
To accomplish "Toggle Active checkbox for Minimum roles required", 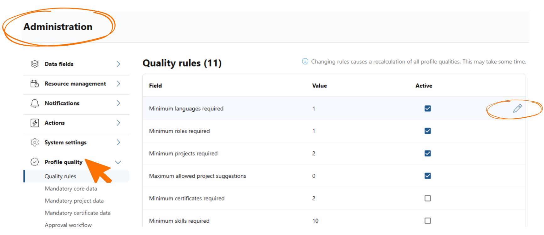I will [x=427, y=131].
